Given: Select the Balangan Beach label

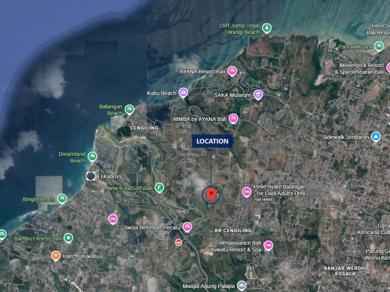Looking at the screenshot, I should (x=111, y=110).
